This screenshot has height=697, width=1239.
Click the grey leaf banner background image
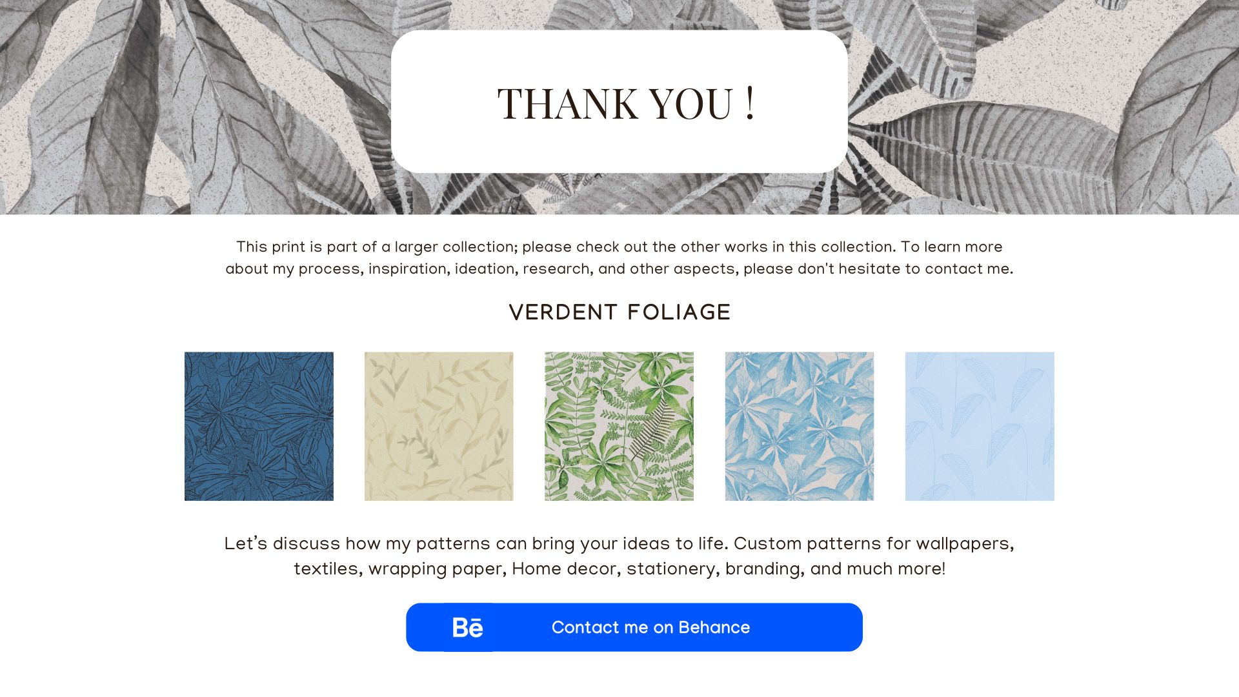pyautogui.click(x=194, y=110)
